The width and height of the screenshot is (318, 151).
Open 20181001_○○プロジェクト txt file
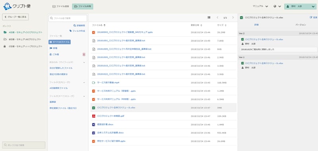(x=121, y=41)
